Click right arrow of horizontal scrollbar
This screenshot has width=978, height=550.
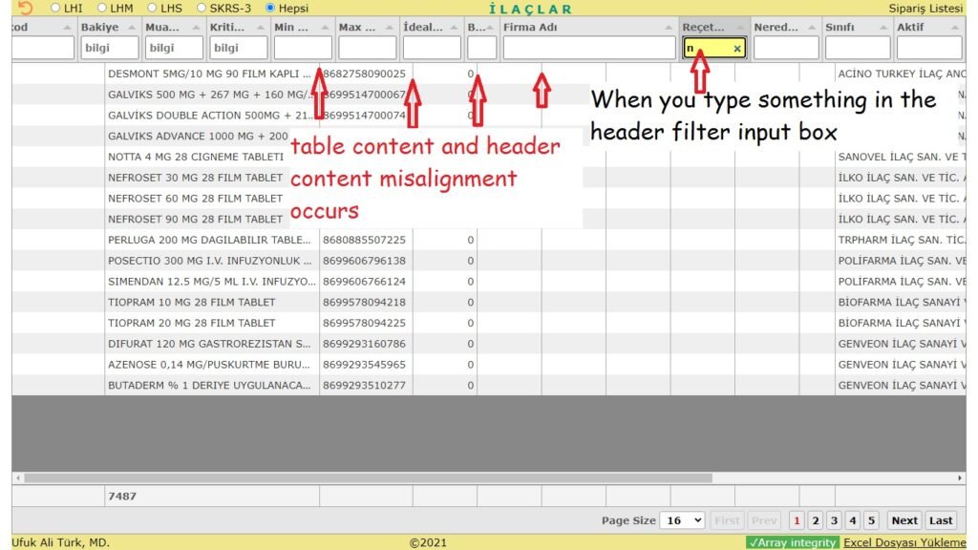960,477
